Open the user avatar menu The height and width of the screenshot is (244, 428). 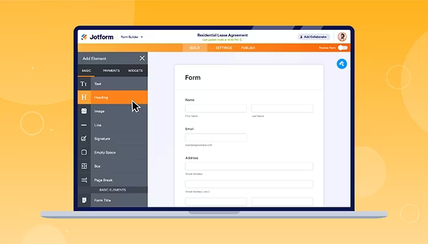(x=342, y=37)
